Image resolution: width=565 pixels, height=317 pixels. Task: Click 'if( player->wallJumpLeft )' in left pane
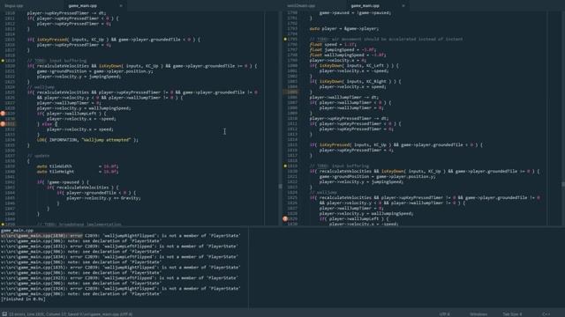(72, 114)
